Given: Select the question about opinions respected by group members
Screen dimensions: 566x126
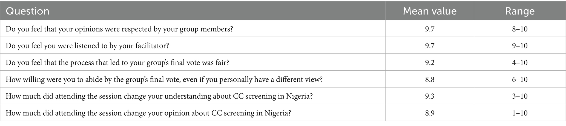Looking at the screenshot, I should (x=119, y=28).
